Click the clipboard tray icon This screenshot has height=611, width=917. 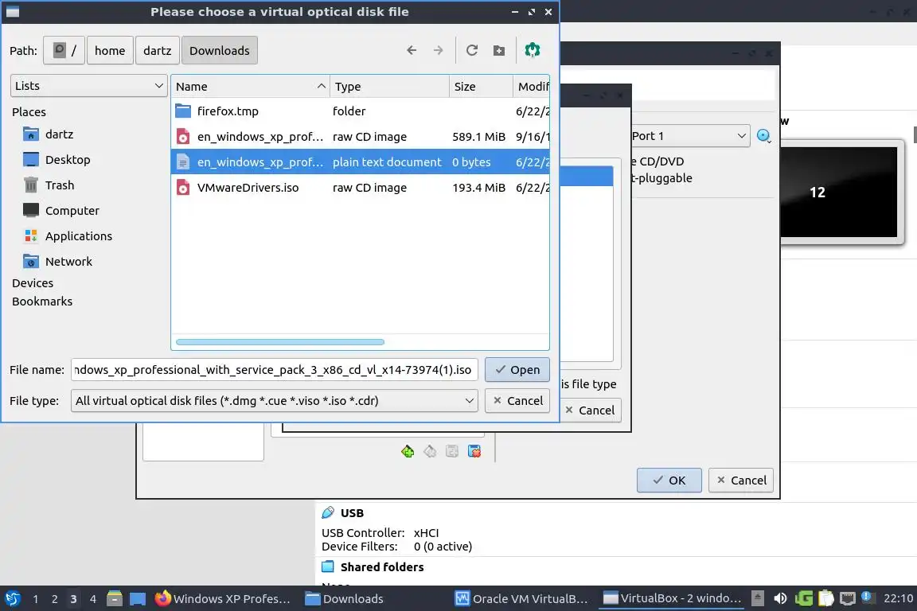(825, 599)
